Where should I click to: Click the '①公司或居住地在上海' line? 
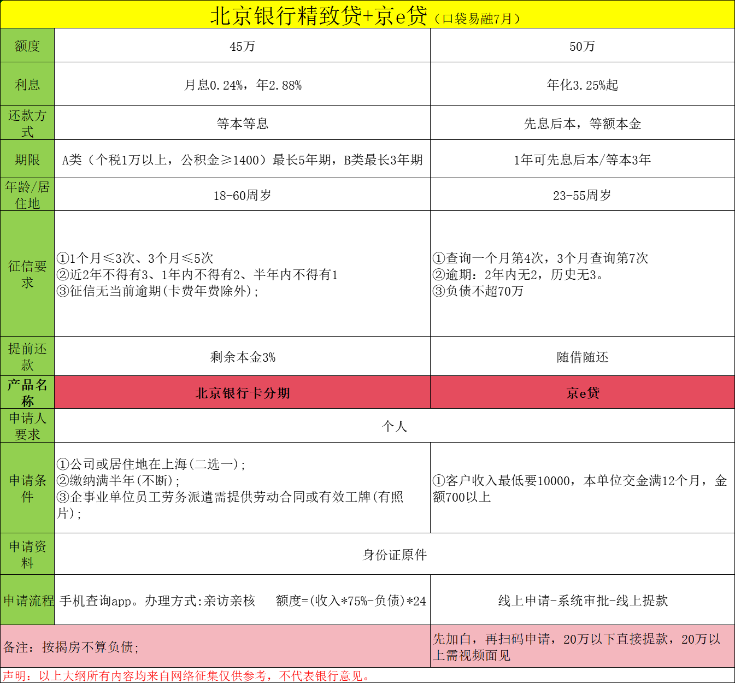[x=151, y=464]
